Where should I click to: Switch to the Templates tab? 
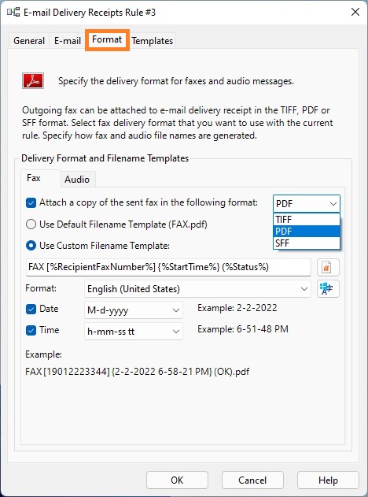[x=153, y=41]
